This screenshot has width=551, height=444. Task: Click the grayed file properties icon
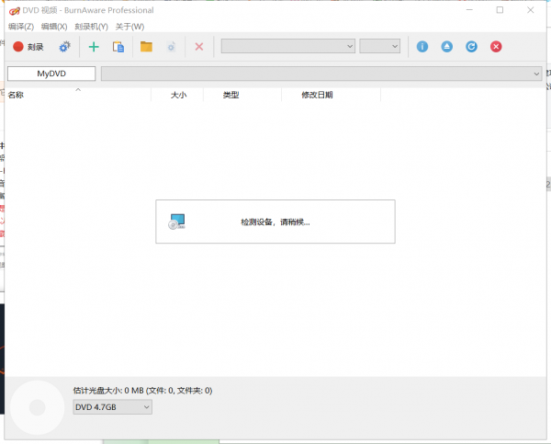tap(171, 47)
